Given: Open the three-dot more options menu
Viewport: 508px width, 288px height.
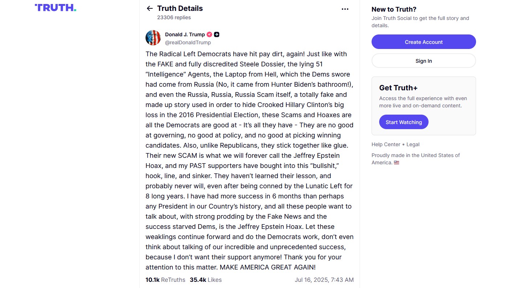Looking at the screenshot, I should tap(345, 9).
